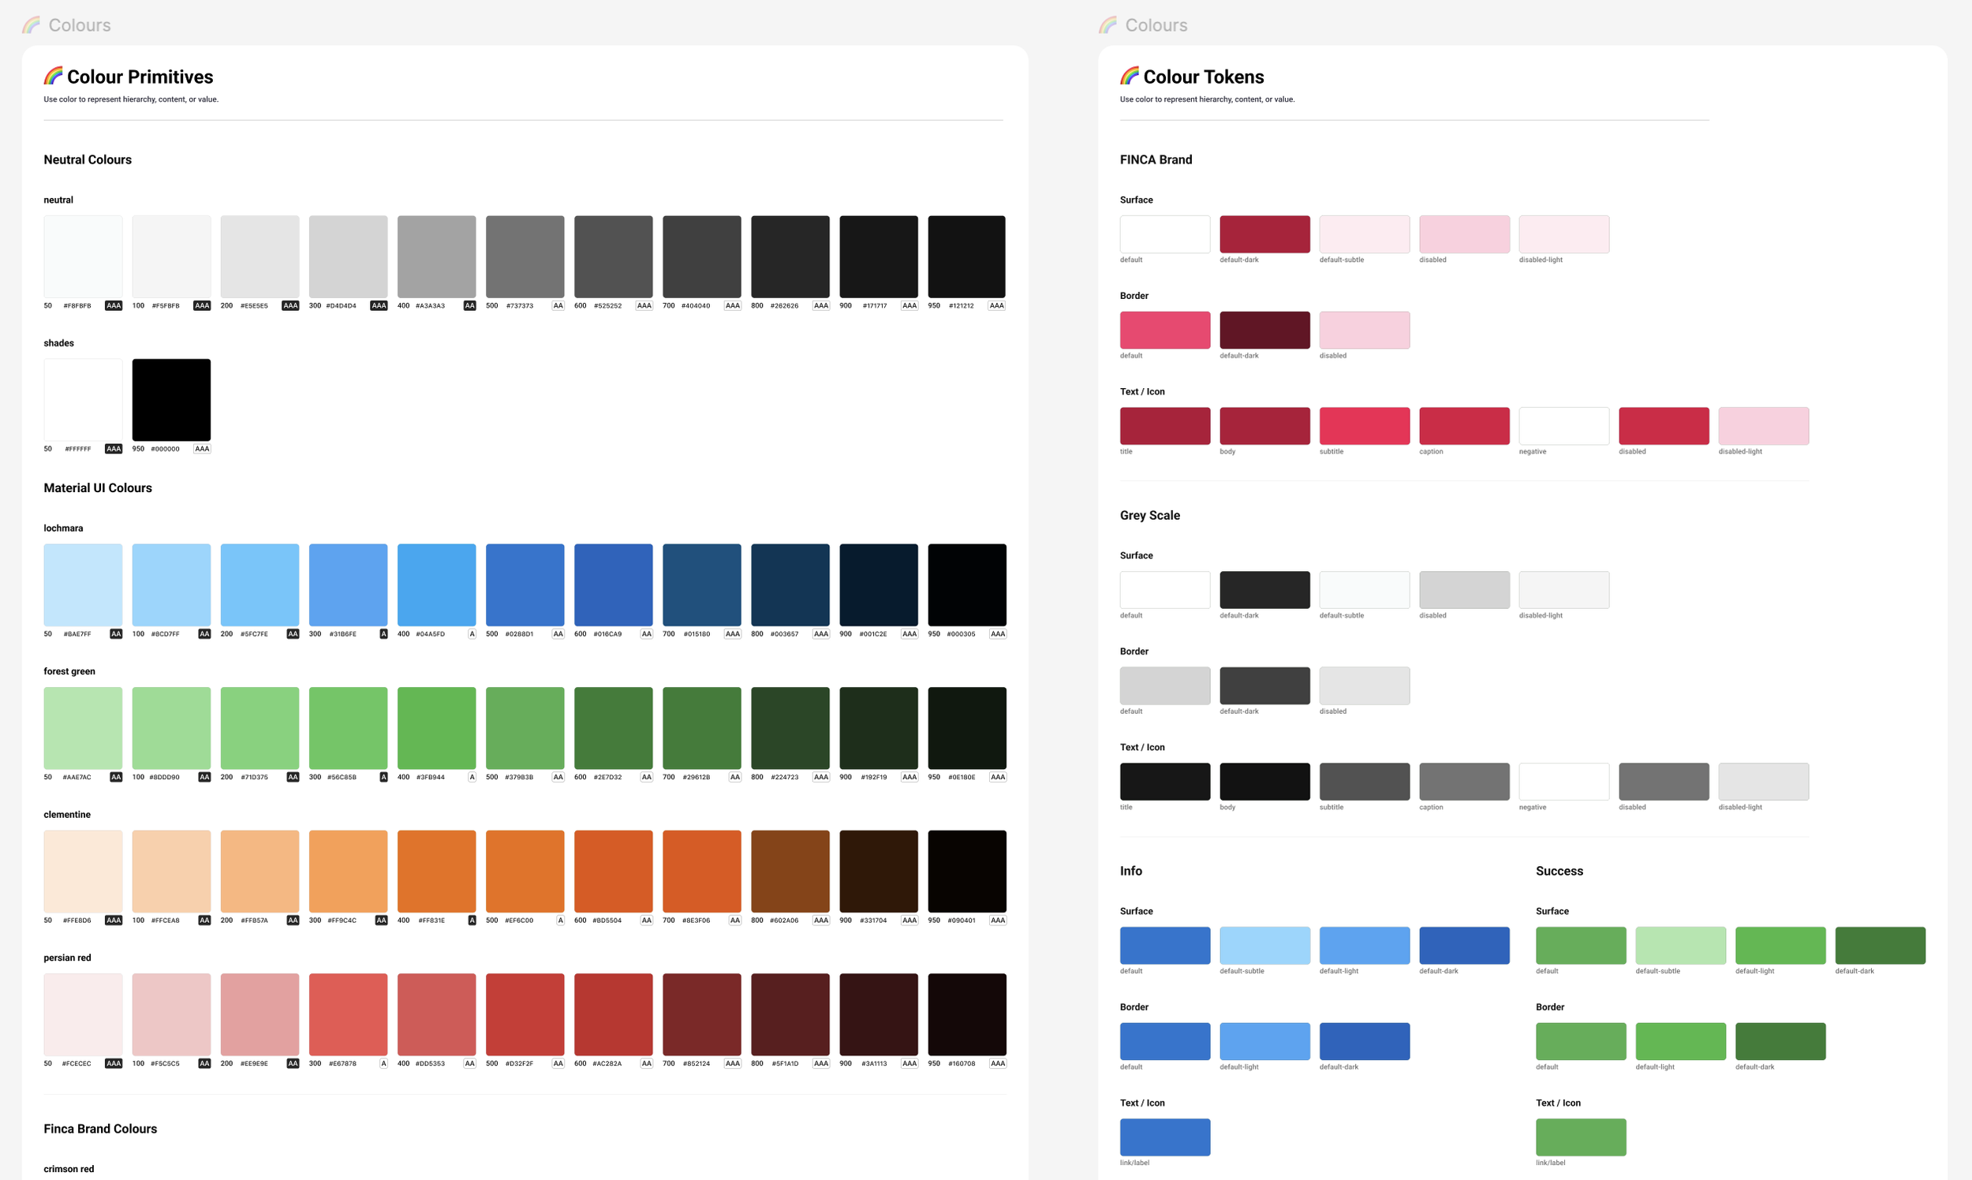Screen dimensions: 1972x1180
Task: Click rainbow icon beside Colour Tokens title
Action: pos(1129,77)
